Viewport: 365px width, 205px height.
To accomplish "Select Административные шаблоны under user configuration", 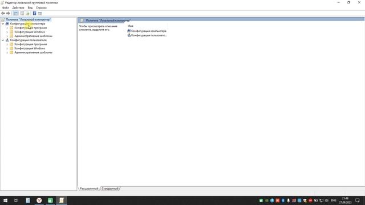I will (33, 52).
